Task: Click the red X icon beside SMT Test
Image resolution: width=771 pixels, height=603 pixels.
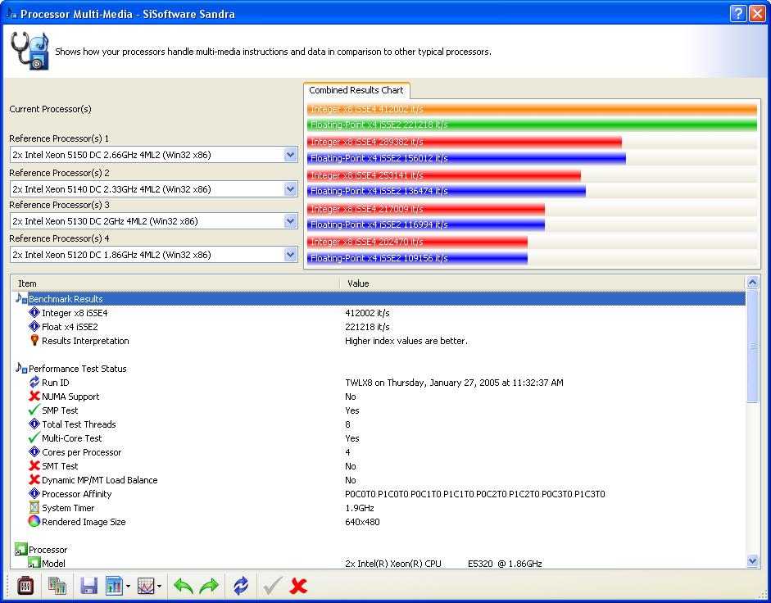Action: coord(34,466)
